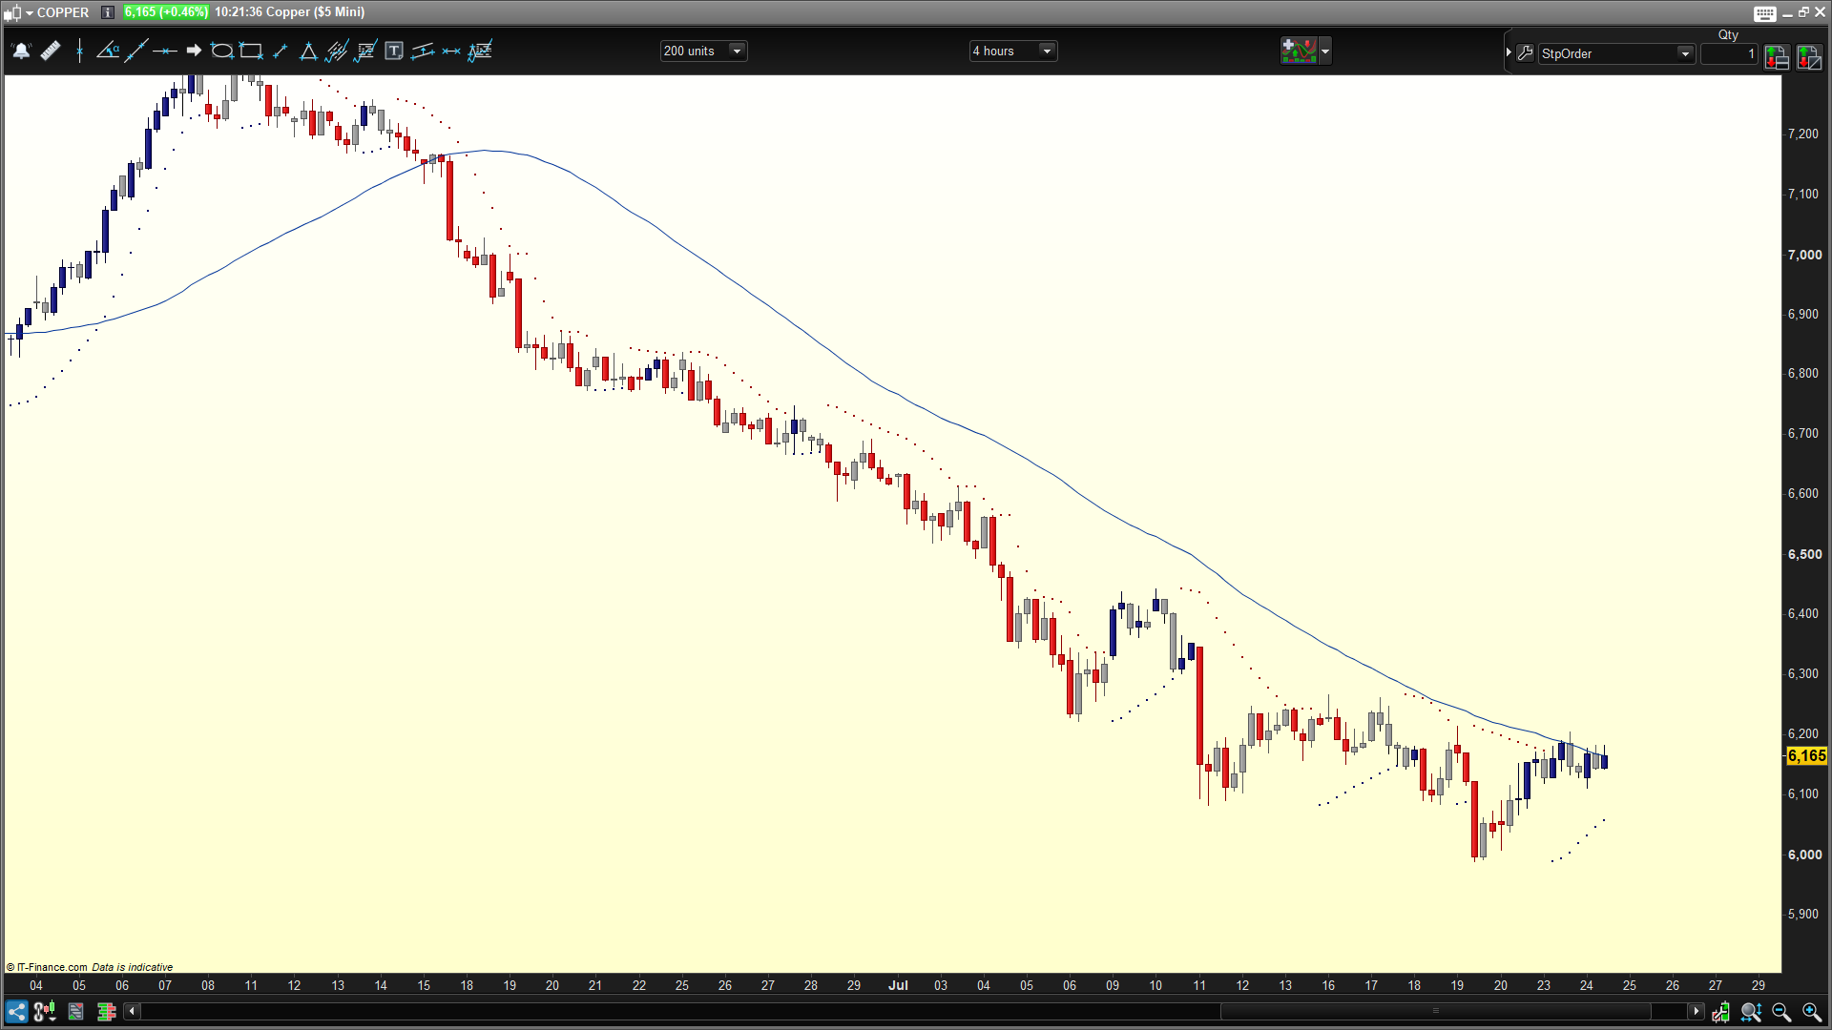This screenshot has width=1832, height=1030.
Task: Click the arrow drawing tool
Action: click(x=194, y=51)
